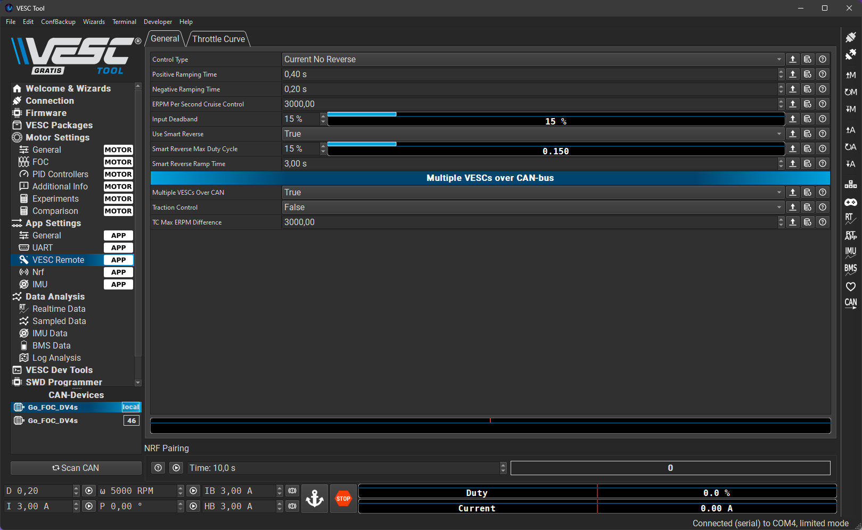Open the Control Type dropdown
The width and height of the screenshot is (862, 530).
tap(533, 59)
